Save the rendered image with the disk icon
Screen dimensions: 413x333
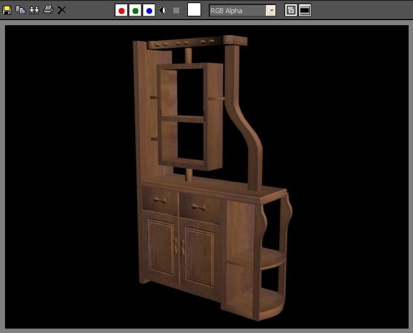[7, 10]
